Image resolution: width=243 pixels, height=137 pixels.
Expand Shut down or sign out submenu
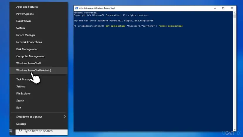click(38, 117)
